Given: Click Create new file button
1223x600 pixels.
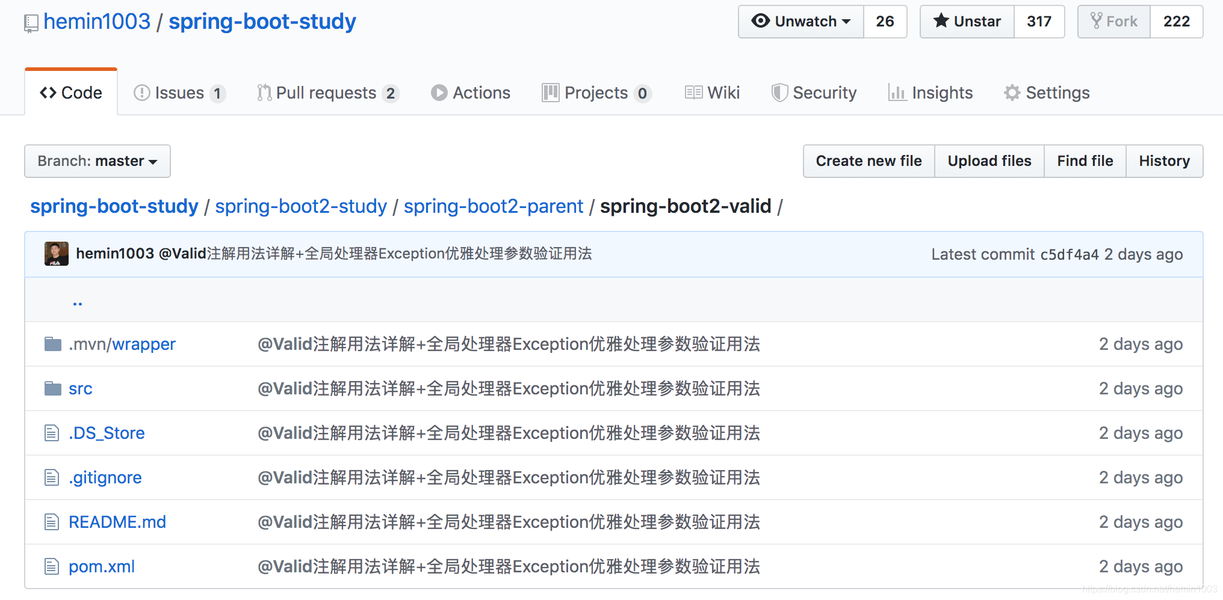Looking at the screenshot, I should pos(869,161).
